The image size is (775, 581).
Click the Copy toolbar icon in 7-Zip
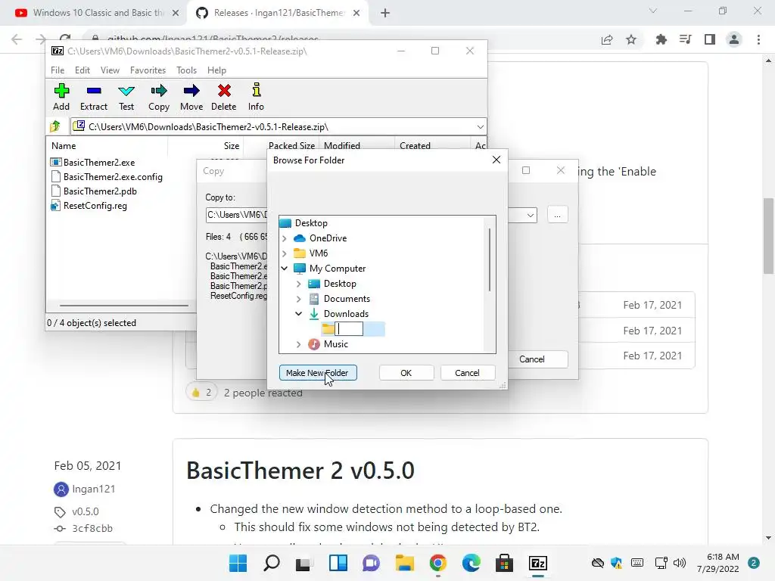pyautogui.click(x=159, y=97)
